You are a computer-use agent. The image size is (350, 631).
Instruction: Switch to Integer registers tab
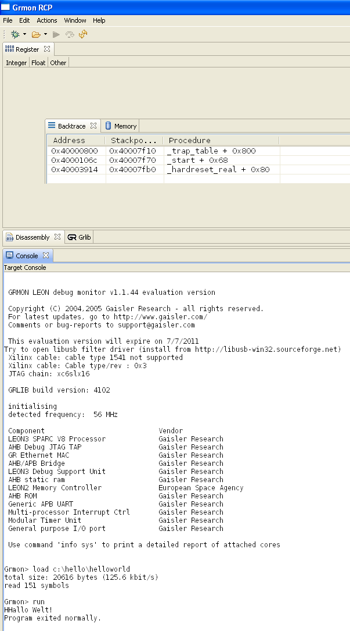point(16,63)
